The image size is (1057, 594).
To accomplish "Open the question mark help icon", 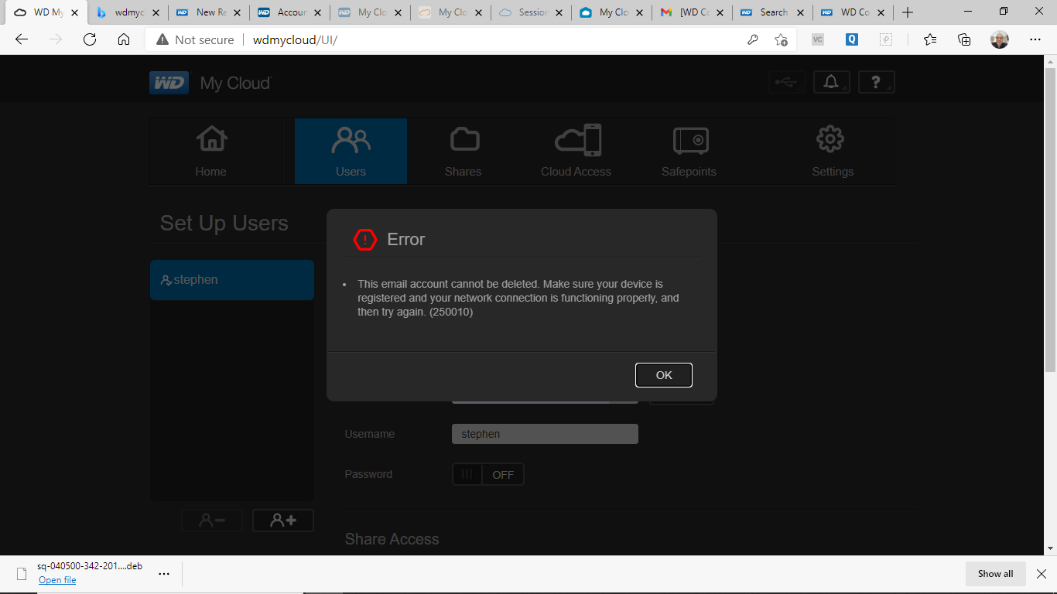I will [876, 82].
